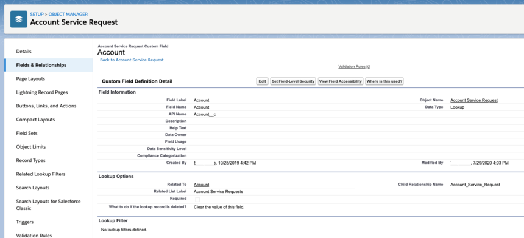Show Object Limits page
The height and width of the screenshot is (238, 524).
coord(31,147)
